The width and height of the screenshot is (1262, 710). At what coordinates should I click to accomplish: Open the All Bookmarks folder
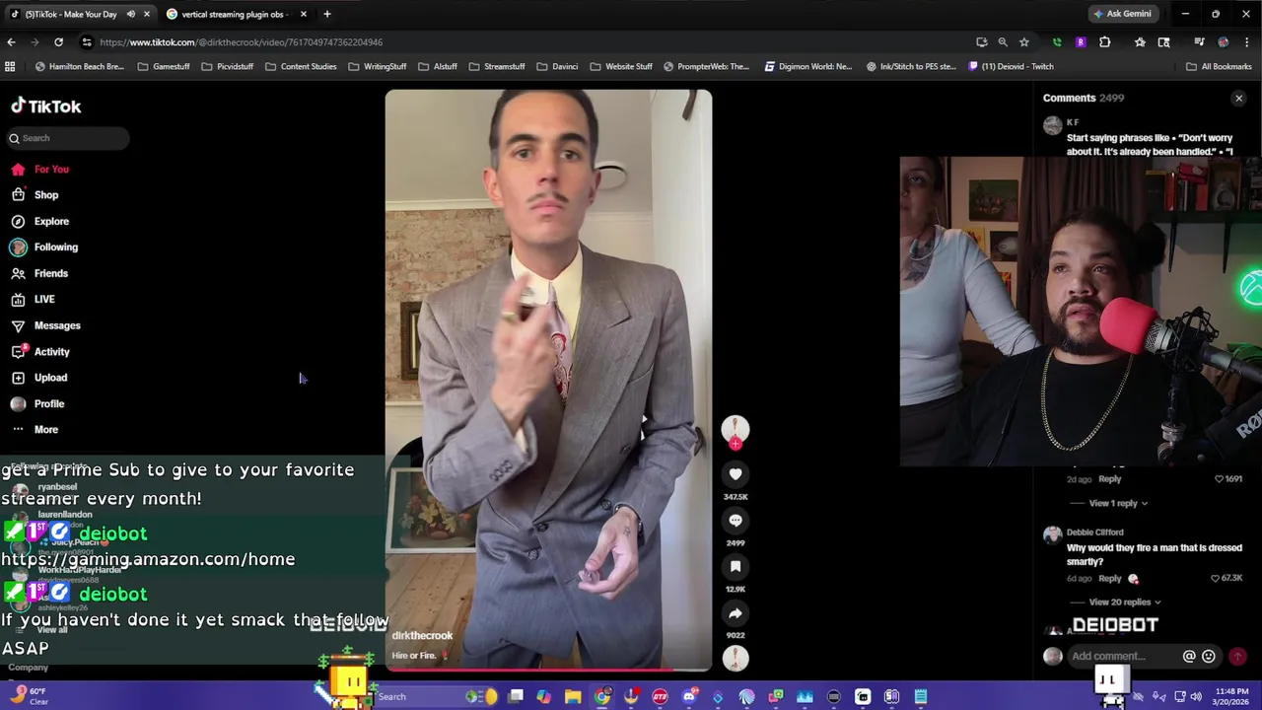[1219, 67]
